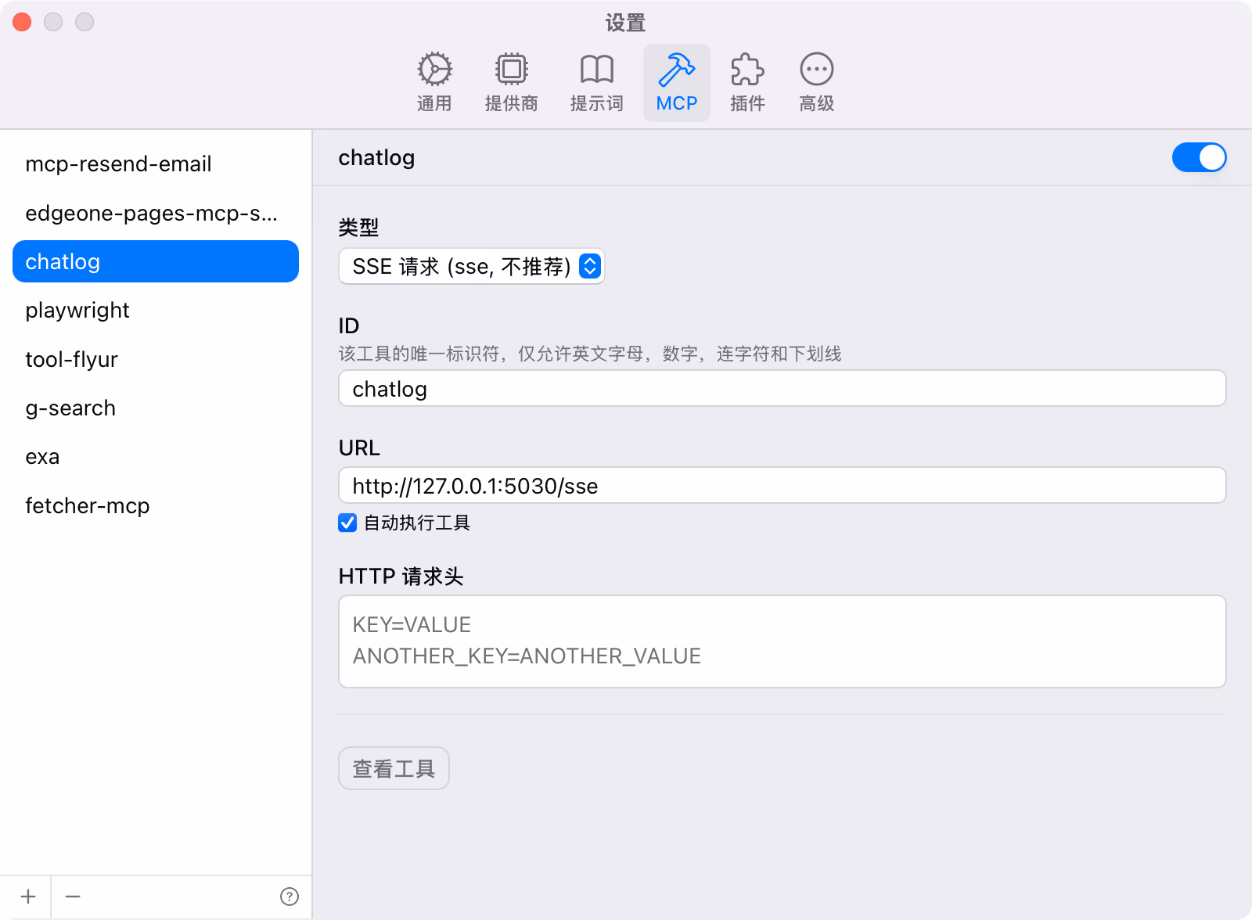Expand the 类型 SSE type dropdown

pyautogui.click(x=471, y=267)
